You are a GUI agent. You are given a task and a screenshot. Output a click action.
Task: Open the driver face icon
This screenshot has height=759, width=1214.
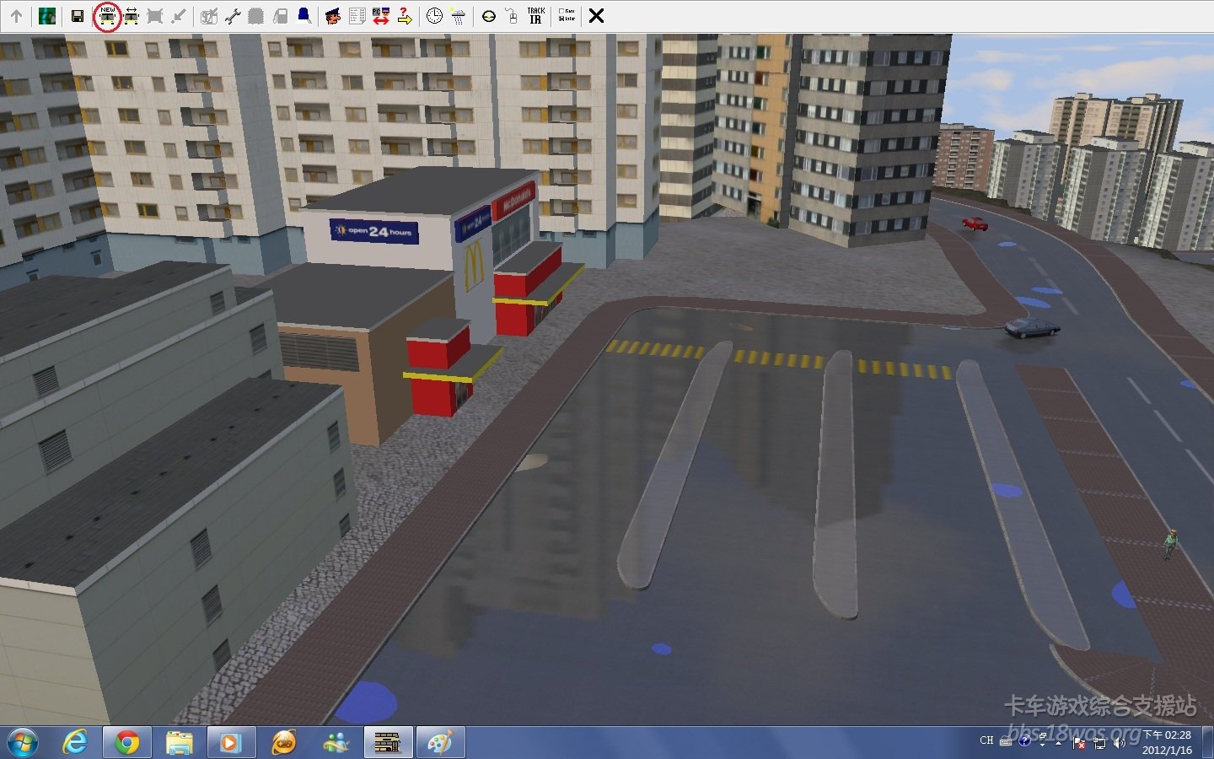(x=333, y=16)
